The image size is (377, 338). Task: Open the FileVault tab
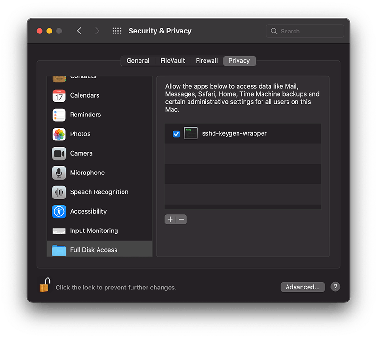click(172, 61)
